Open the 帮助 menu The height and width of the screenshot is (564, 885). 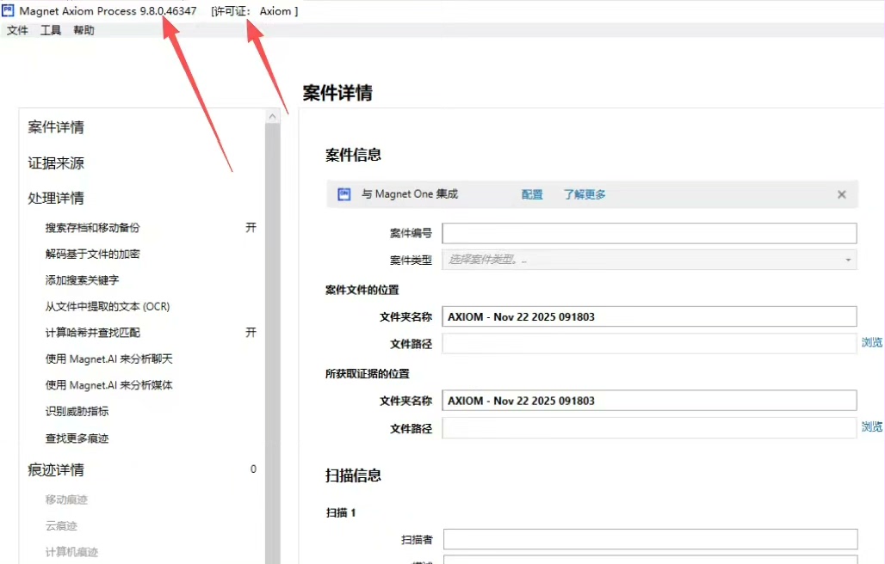click(84, 30)
